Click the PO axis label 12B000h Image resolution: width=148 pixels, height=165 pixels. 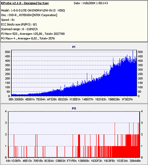(84, 161)
